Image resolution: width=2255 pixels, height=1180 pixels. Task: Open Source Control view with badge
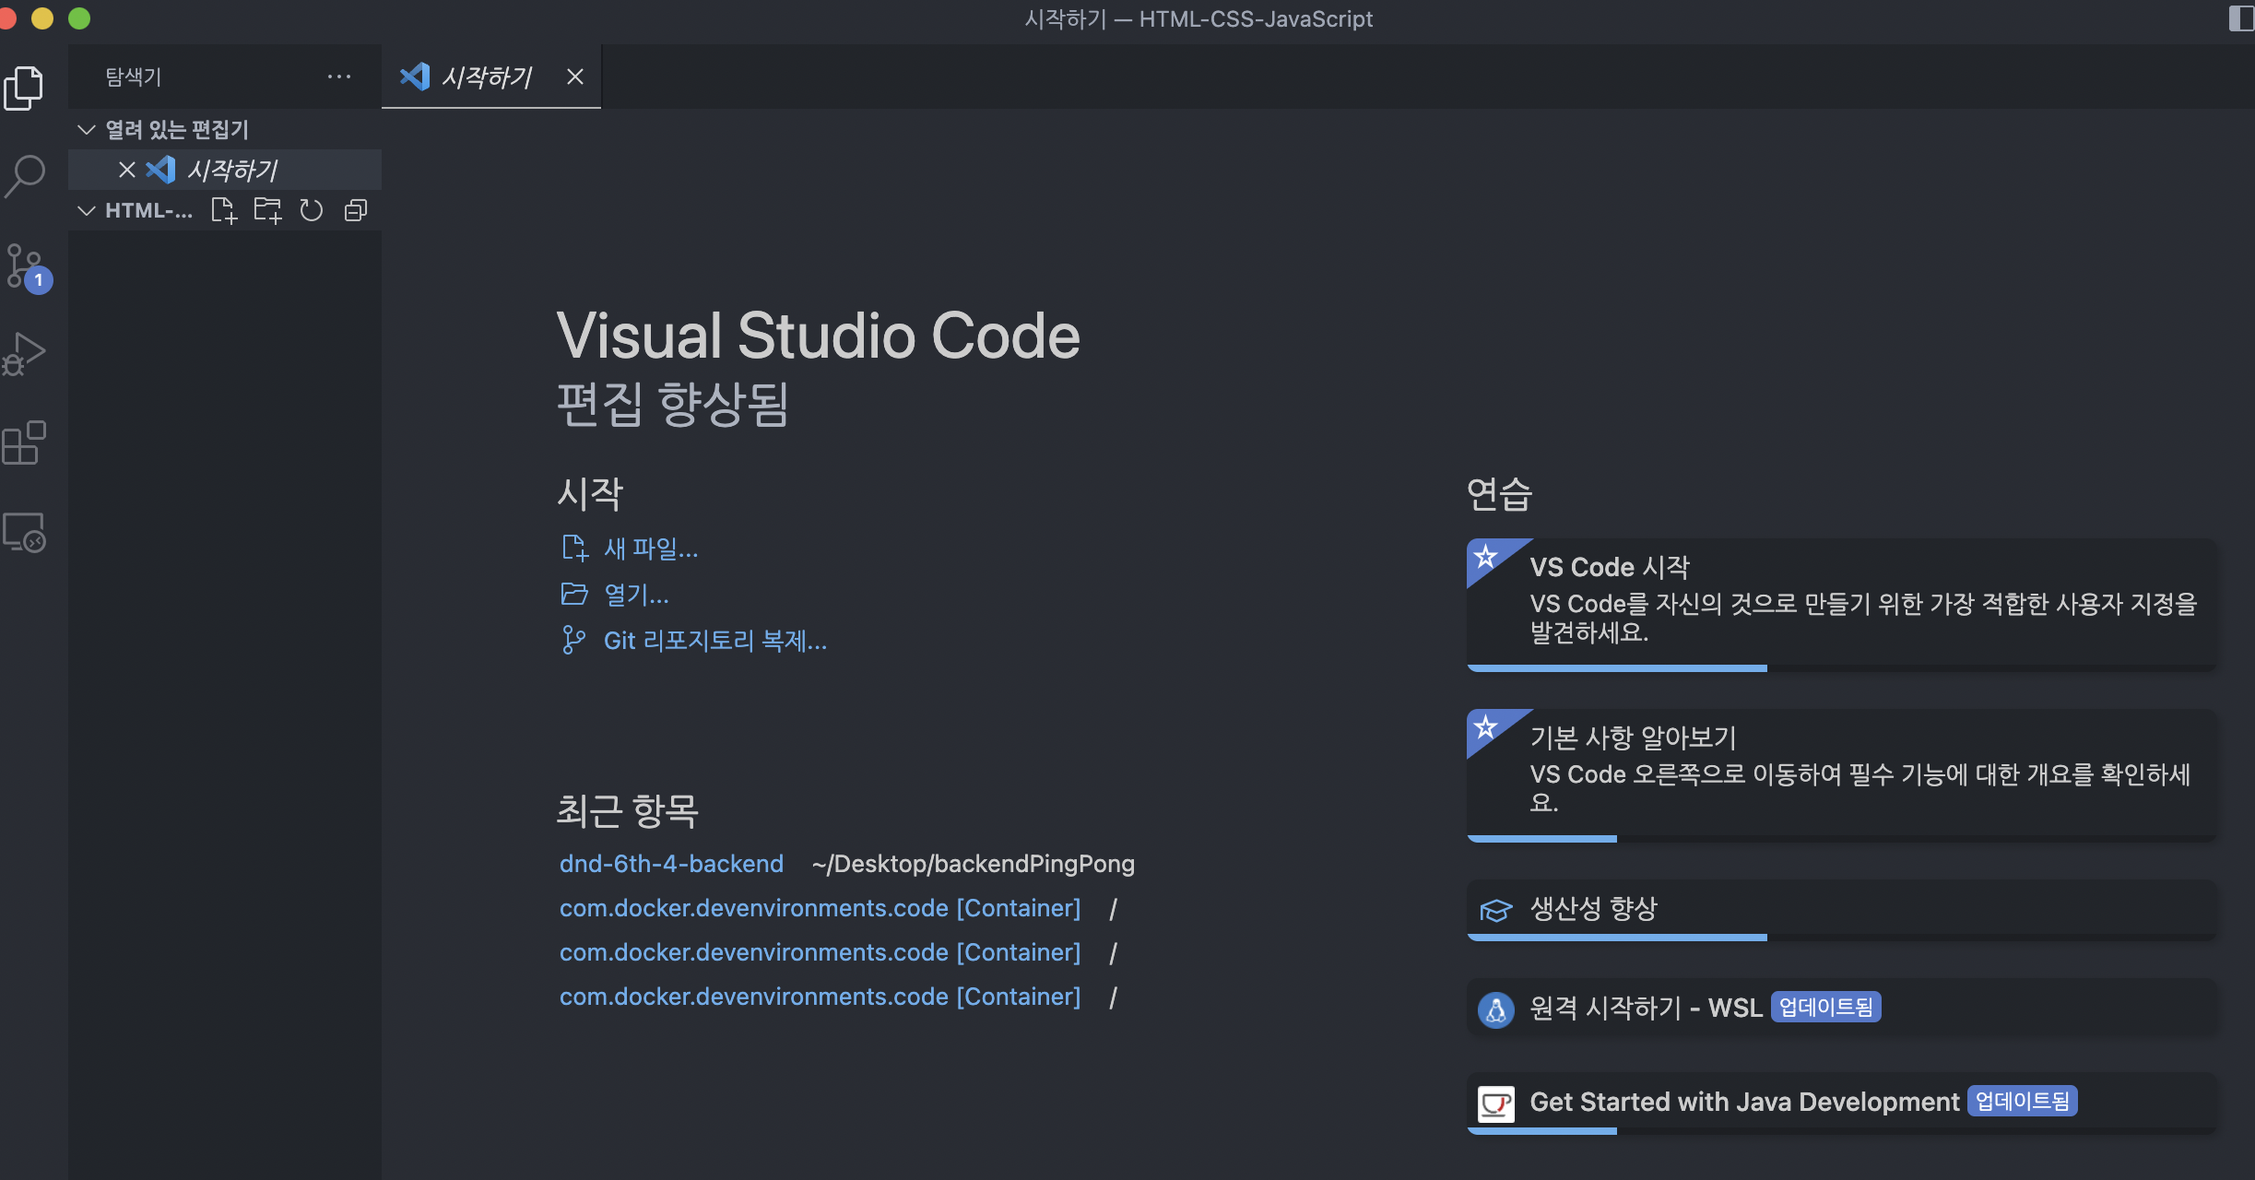(x=24, y=267)
